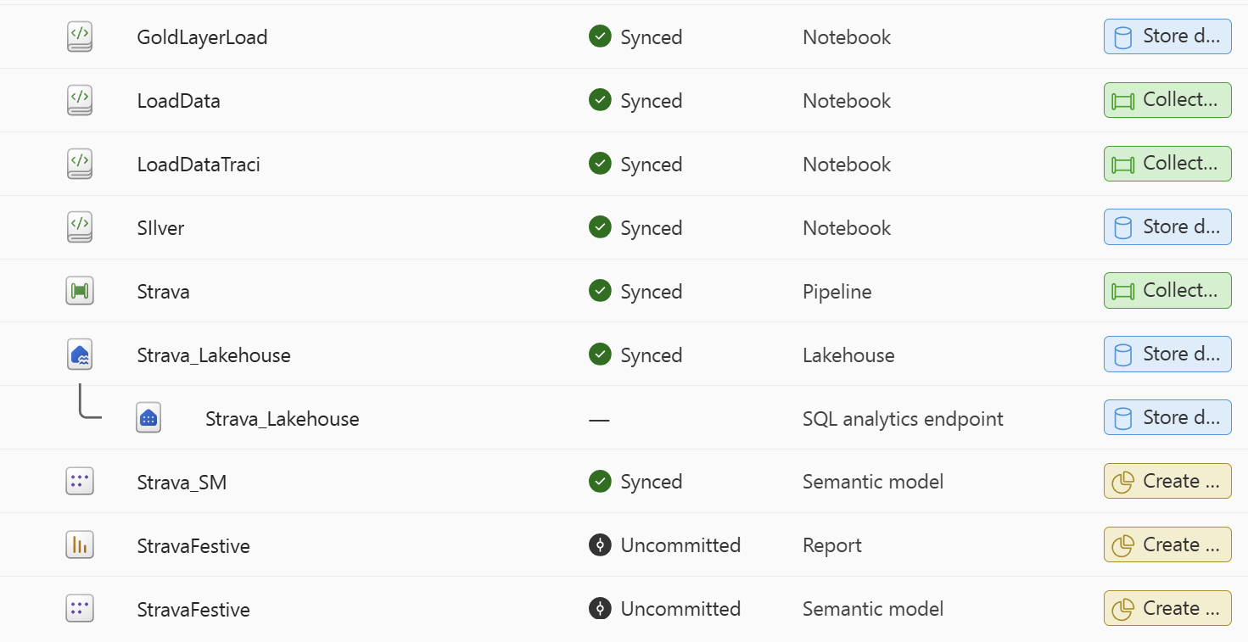Click Store data tag on SQL endpoint row

pos(1167,418)
